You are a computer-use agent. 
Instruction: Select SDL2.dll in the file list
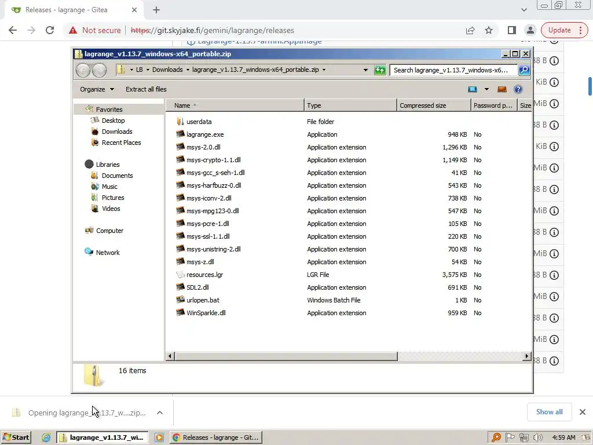[x=197, y=287]
